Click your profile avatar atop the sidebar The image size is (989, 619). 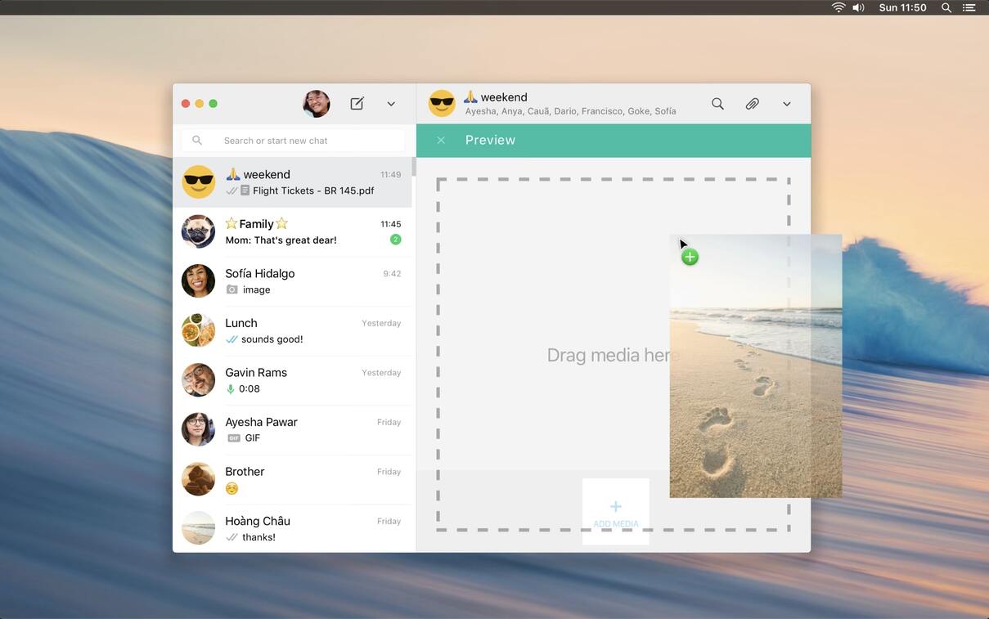316,103
